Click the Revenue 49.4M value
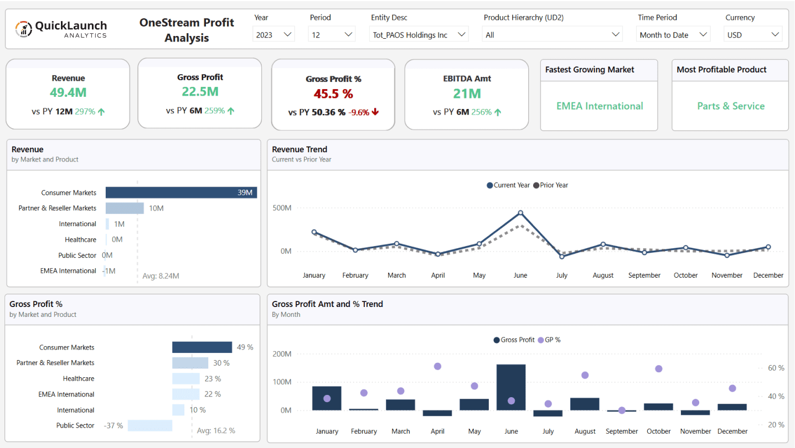 click(68, 93)
